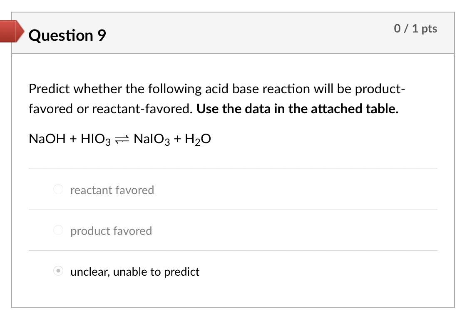Screen dimensions: 467x319
Task: Click the product favored answer label
Action: click(111, 231)
